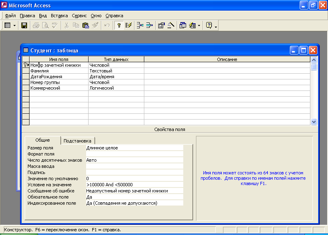Expand the View mode dropdown arrow
Viewport: 328px width, 235px height.
[x=14, y=25]
